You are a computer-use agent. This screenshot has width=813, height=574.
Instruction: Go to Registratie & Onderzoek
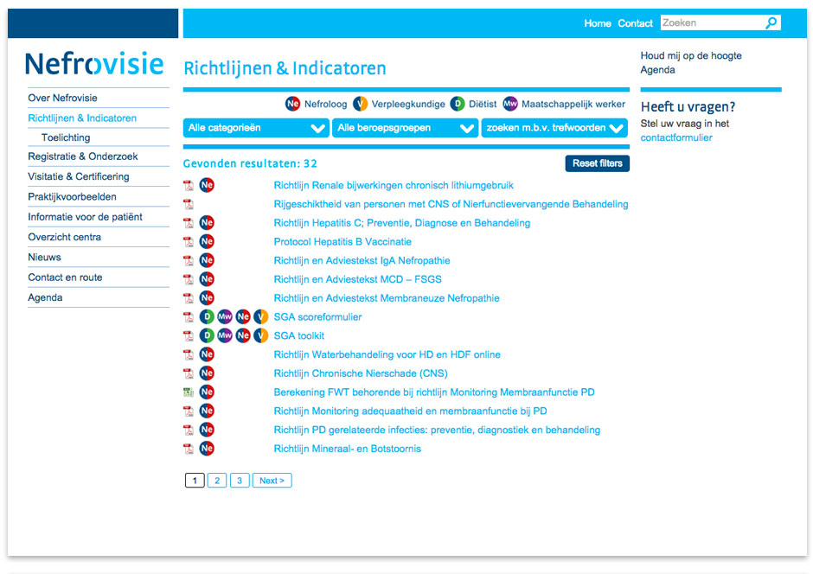(83, 156)
